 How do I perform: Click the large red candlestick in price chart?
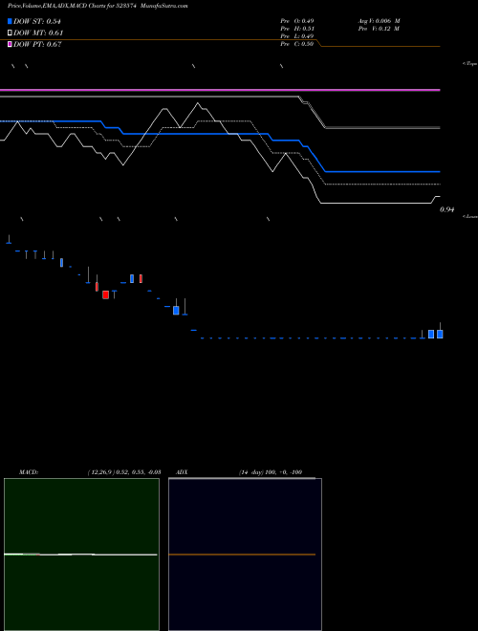click(x=105, y=294)
